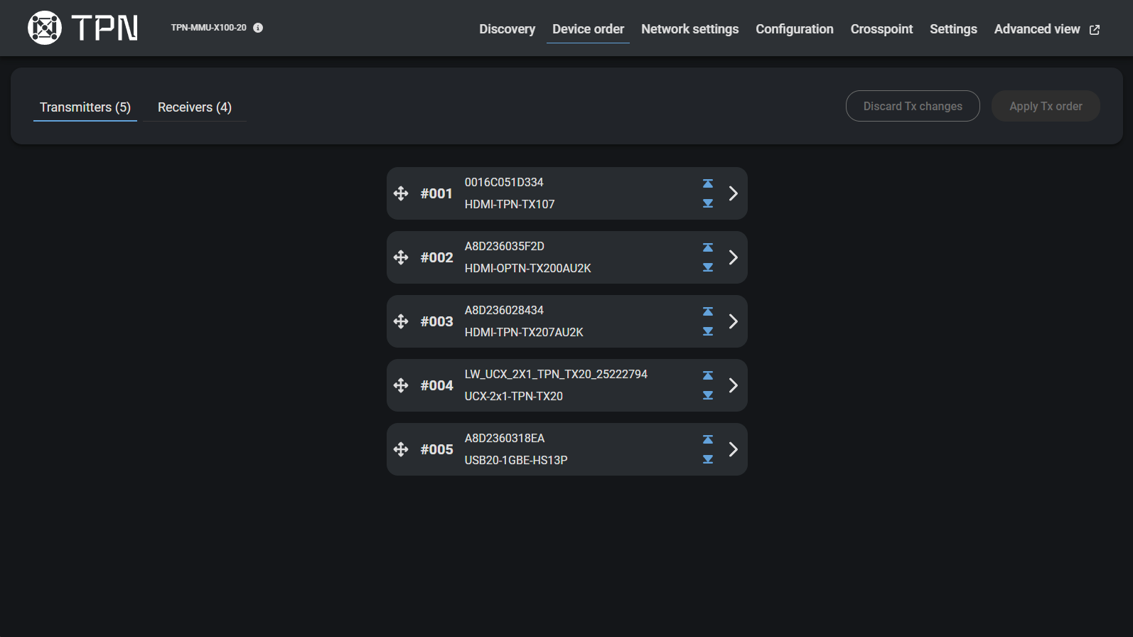The height and width of the screenshot is (637, 1133).
Task: Move HDMI-OPTN-TX200AU2K to the top
Action: [x=708, y=247]
